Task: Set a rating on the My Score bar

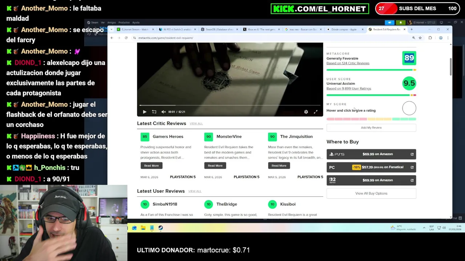Action: (371, 119)
